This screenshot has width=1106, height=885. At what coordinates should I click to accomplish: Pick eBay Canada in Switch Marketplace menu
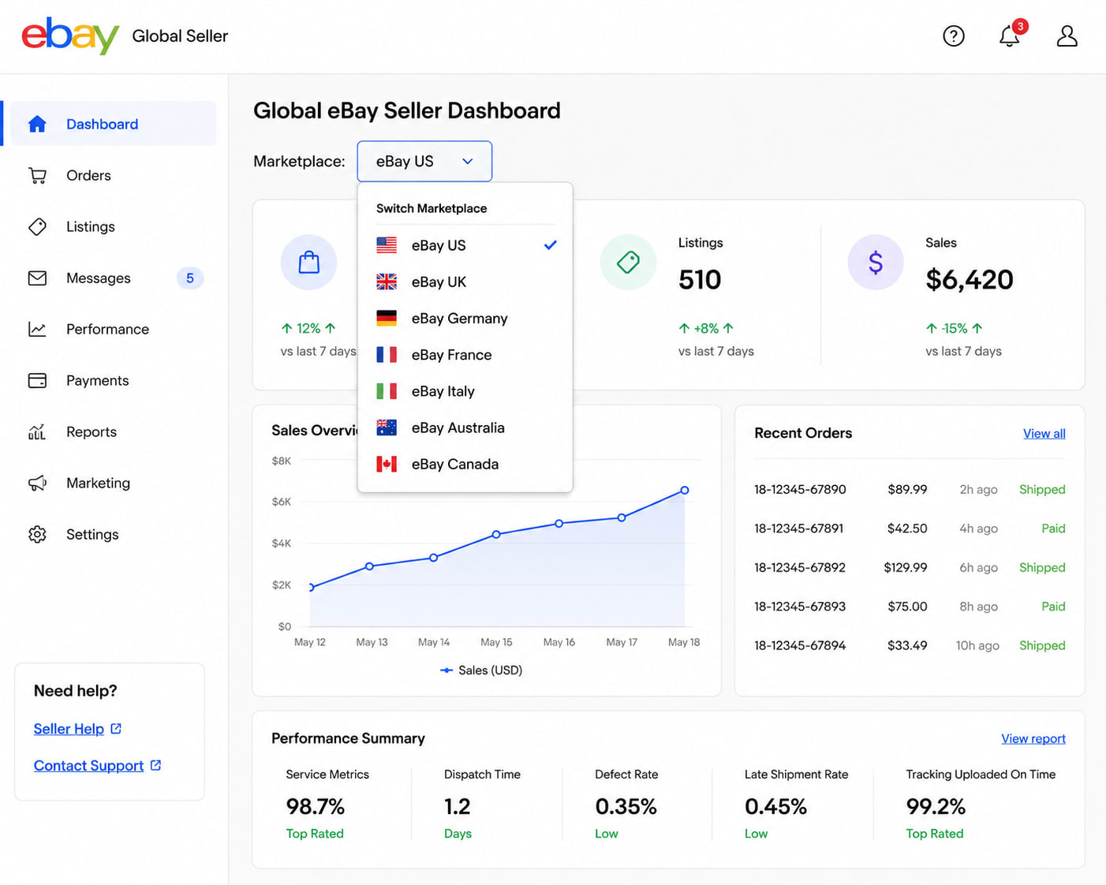point(465,464)
